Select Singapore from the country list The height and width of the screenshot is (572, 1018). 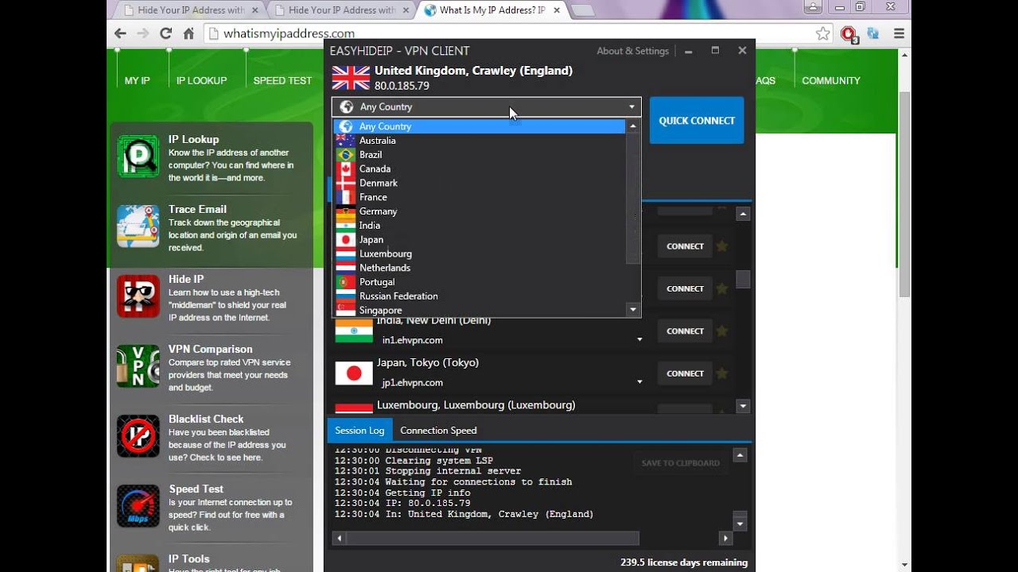pos(480,310)
